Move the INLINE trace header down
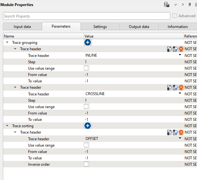 [175, 49]
